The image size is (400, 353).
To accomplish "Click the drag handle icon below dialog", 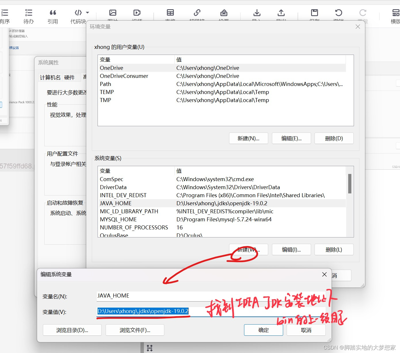I will pos(150,348).
